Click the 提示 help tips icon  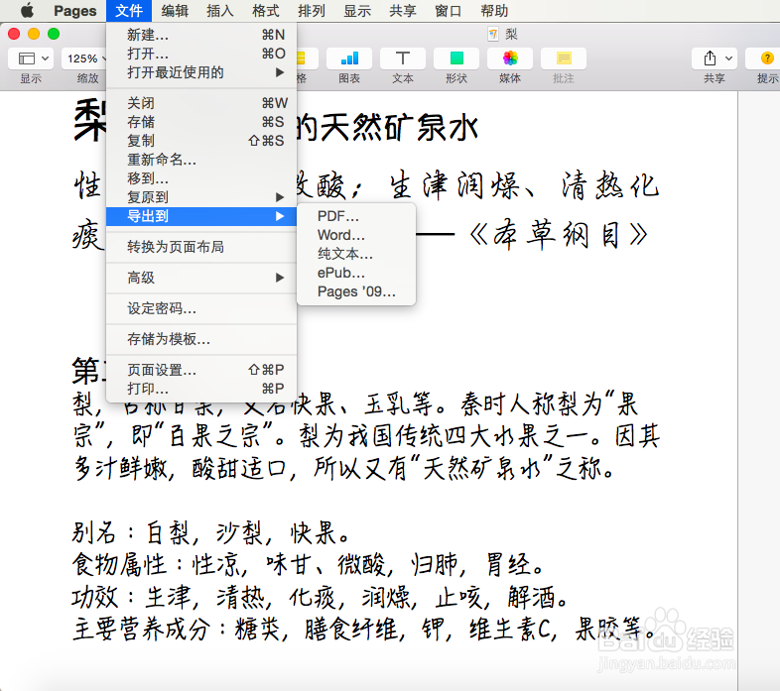coord(766,58)
